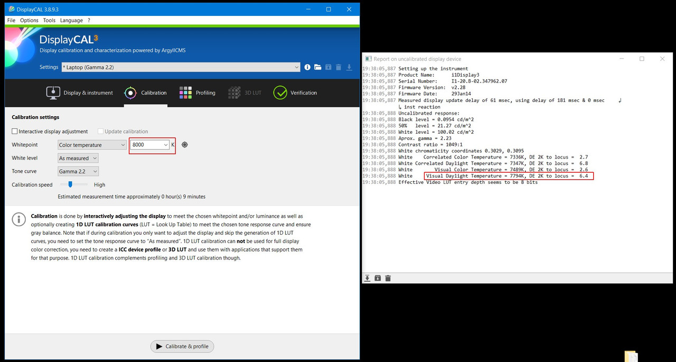This screenshot has height=362, width=676.
Task: Switch to the Display & instrument tab
Action: (x=80, y=92)
